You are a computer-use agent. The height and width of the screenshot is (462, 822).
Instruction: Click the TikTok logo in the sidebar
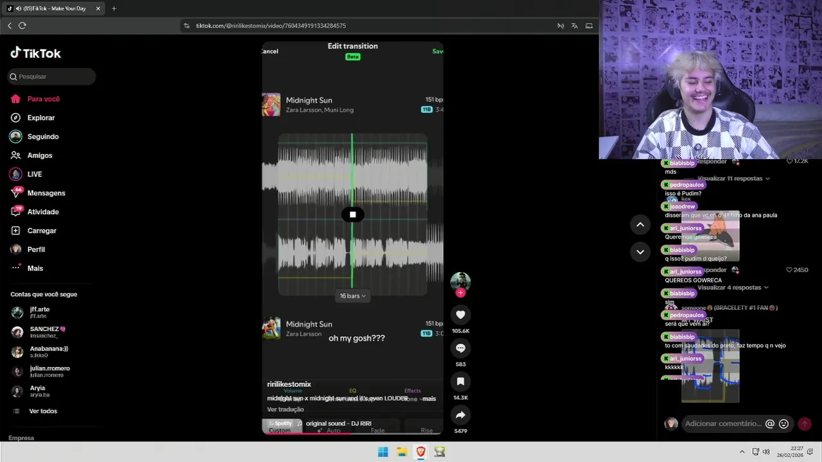tap(36, 53)
